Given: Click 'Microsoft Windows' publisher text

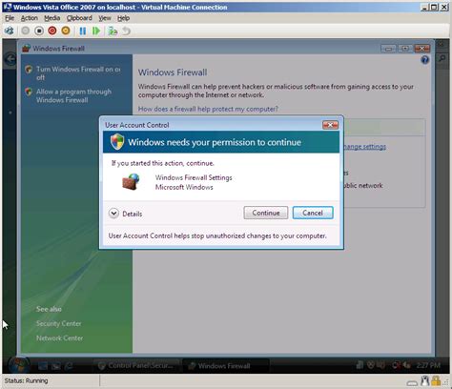Looking at the screenshot, I should (x=184, y=187).
